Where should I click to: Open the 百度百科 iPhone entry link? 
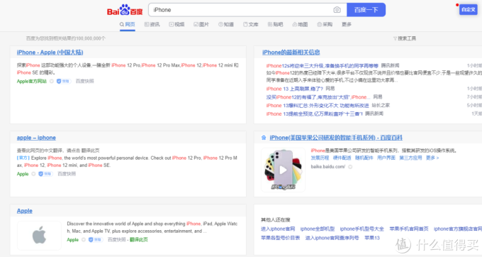click(x=336, y=138)
